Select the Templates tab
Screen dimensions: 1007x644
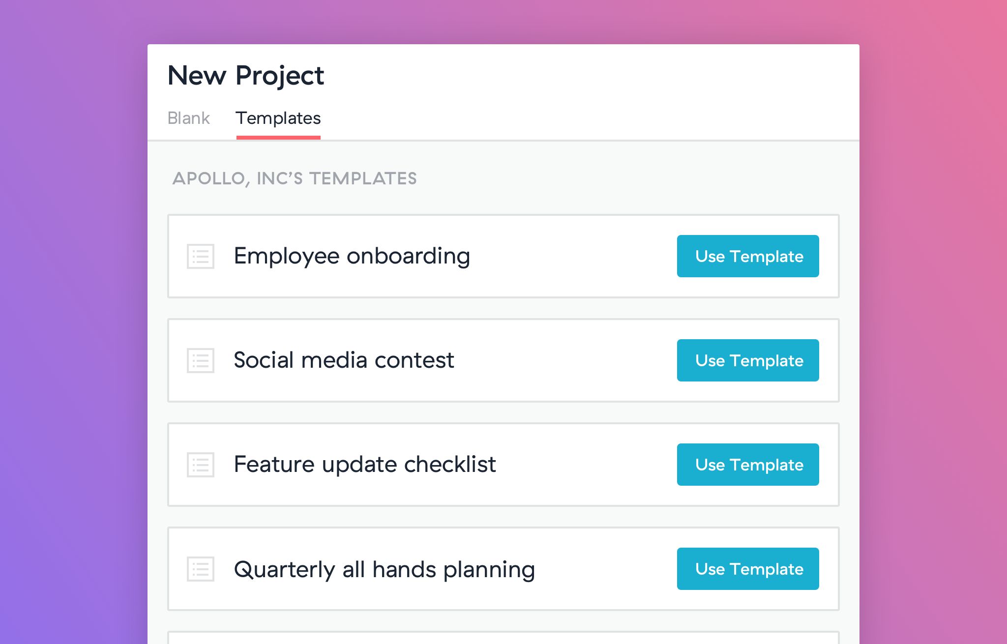click(x=278, y=118)
